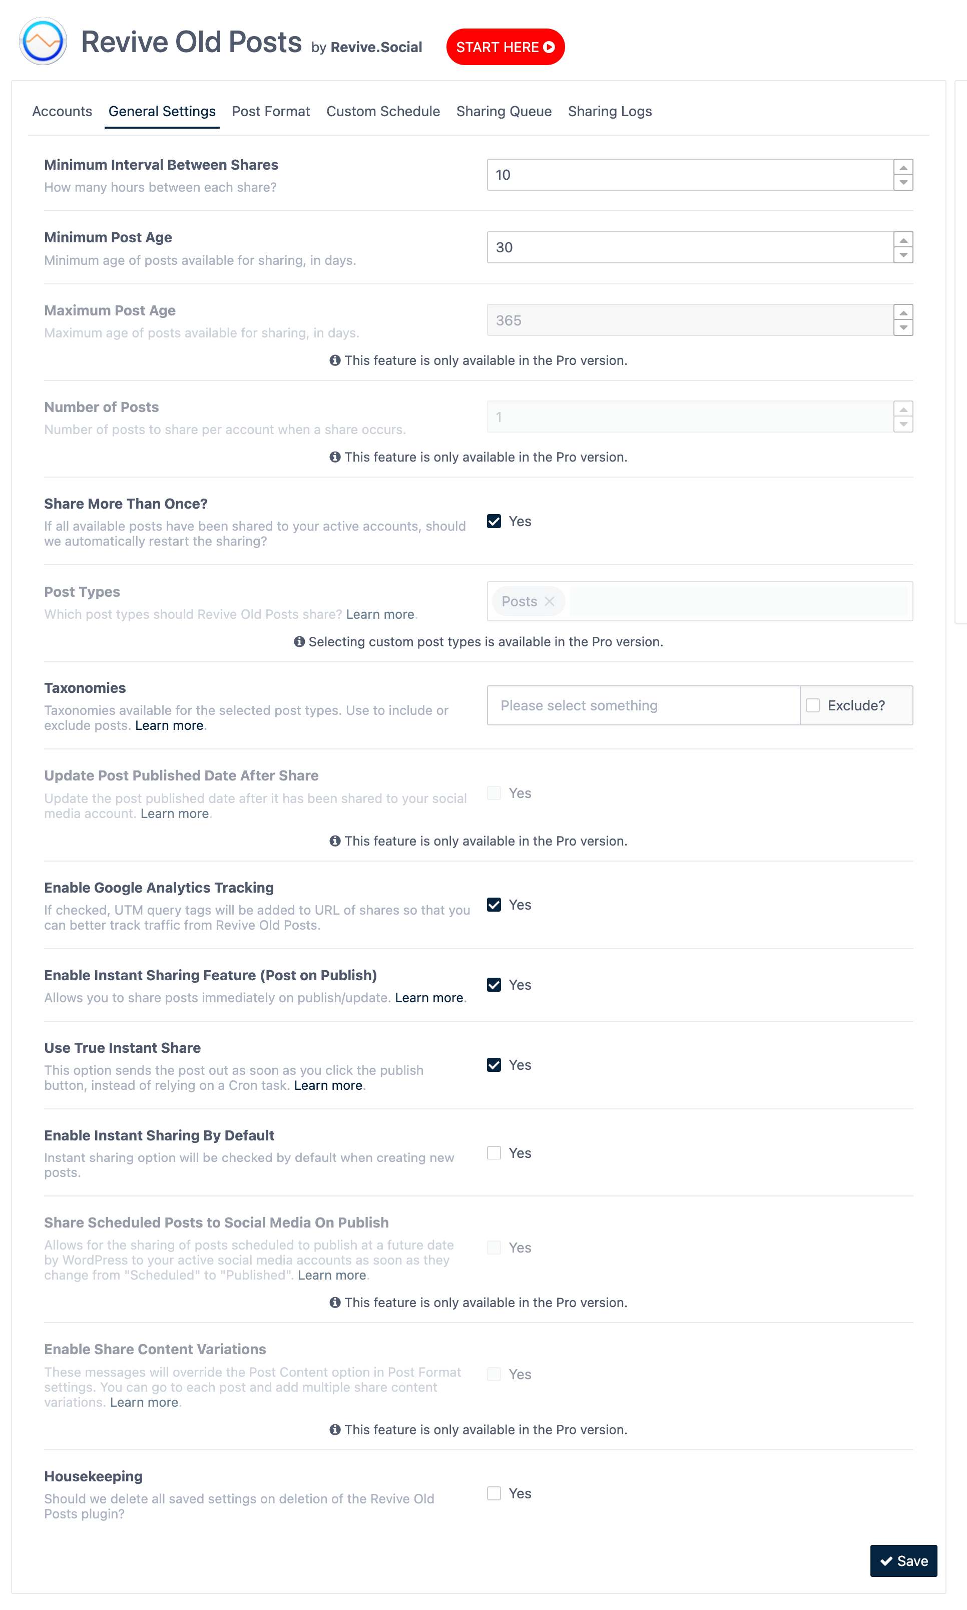Switch to the Post Format tab
The width and height of the screenshot is (967, 1610).
(x=269, y=112)
